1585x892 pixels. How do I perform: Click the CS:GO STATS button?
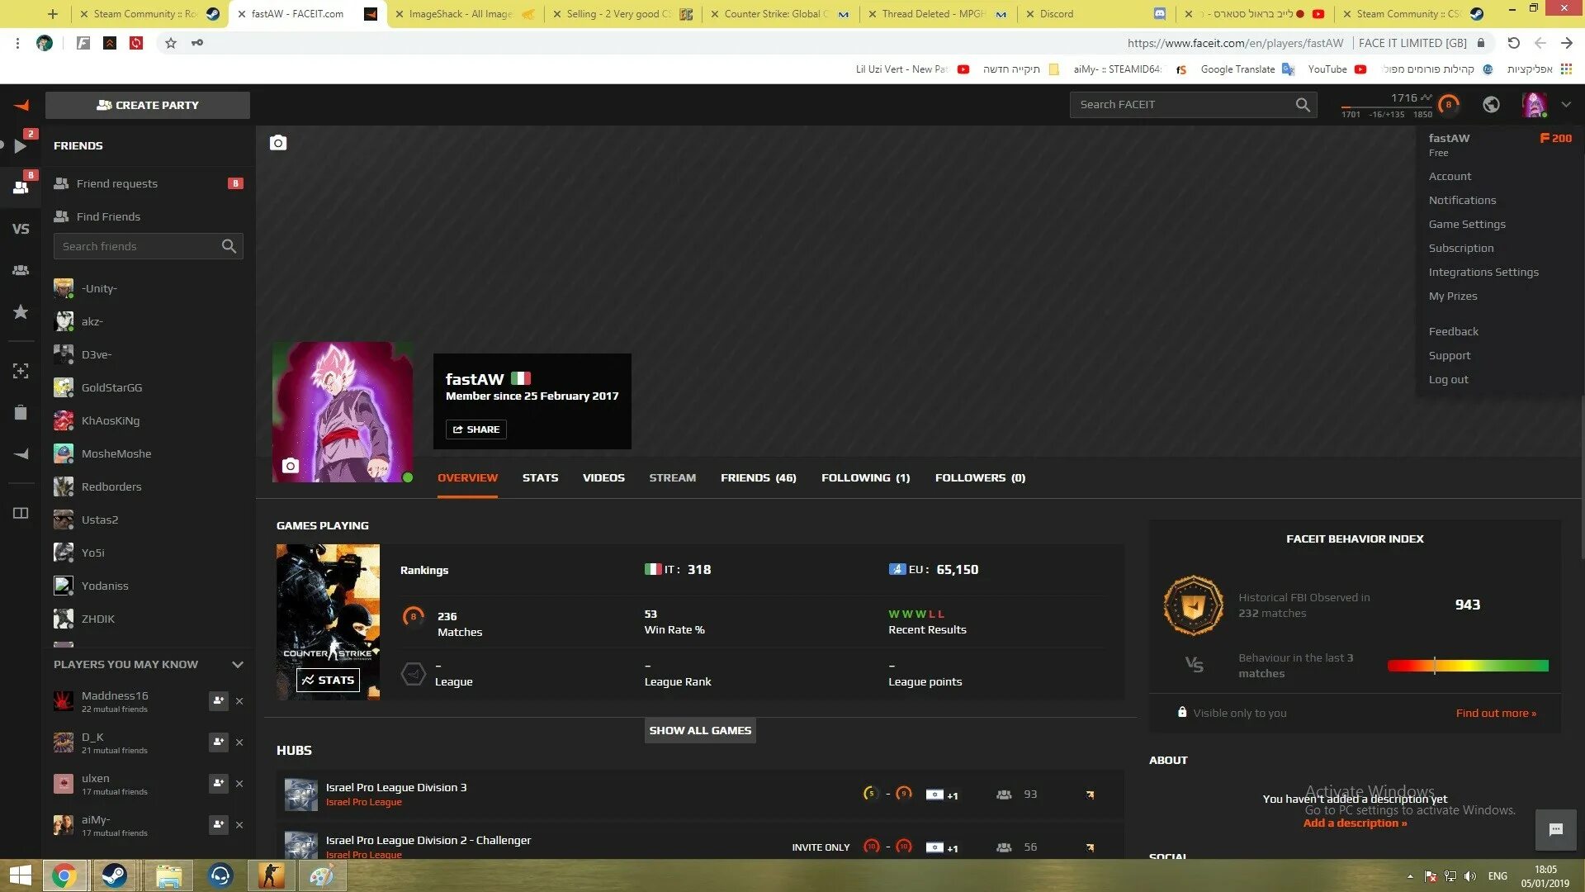point(328,681)
